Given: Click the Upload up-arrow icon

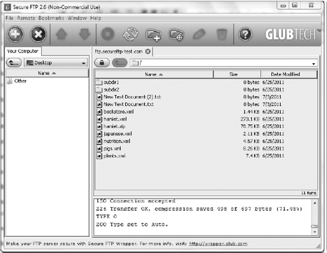Looking at the screenshot, I should tap(61, 34).
